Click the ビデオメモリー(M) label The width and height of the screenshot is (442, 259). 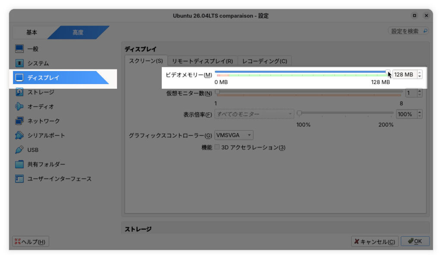click(x=189, y=75)
